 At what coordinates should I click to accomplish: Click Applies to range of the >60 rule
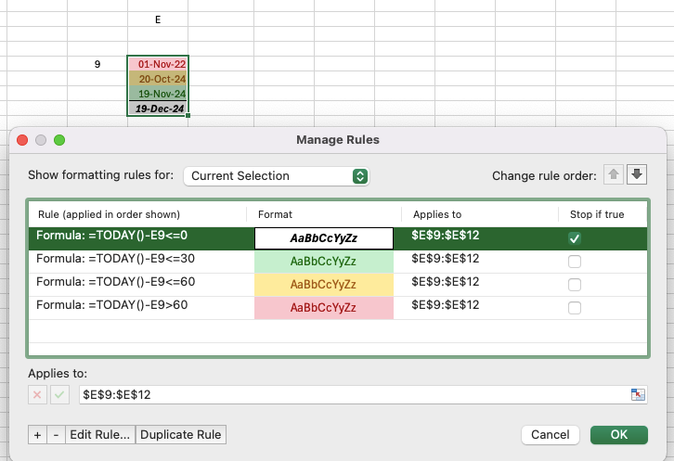tap(446, 305)
